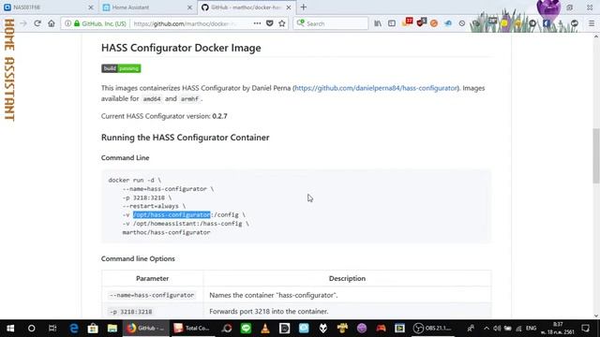Viewport: 600px width, 337px height.
Task: Close the NAS081F98 tab
Action: point(91,7)
